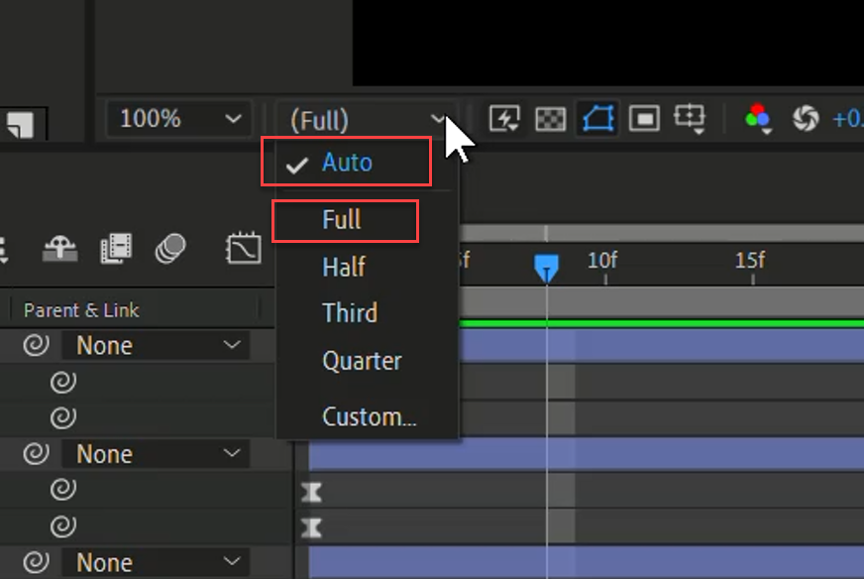This screenshot has width=864, height=579.
Task: Select Quarter resolution option
Action: pos(362,361)
